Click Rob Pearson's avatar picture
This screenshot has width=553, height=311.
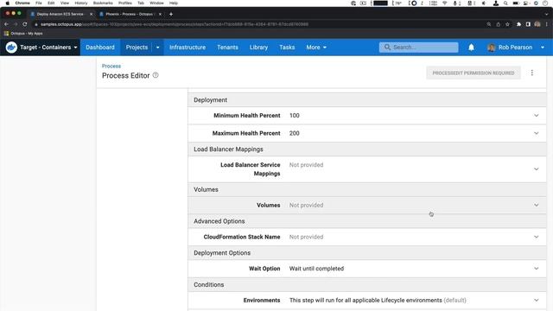pyautogui.click(x=491, y=48)
